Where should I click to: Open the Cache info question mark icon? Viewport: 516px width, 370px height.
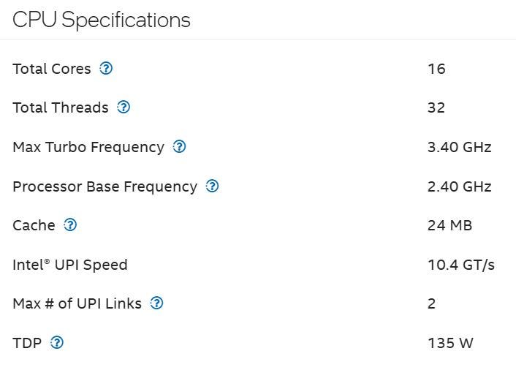click(x=70, y=225)
